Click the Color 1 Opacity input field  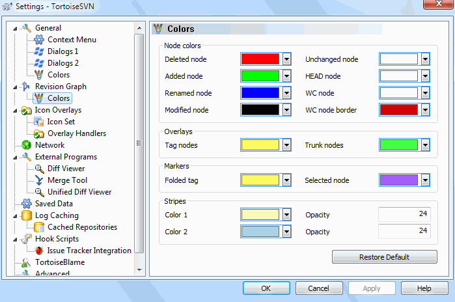tap(404, 214)
